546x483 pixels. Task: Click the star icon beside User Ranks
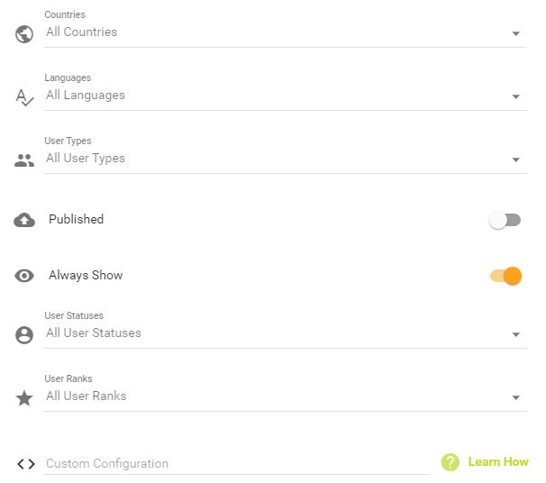click(24, 398)
